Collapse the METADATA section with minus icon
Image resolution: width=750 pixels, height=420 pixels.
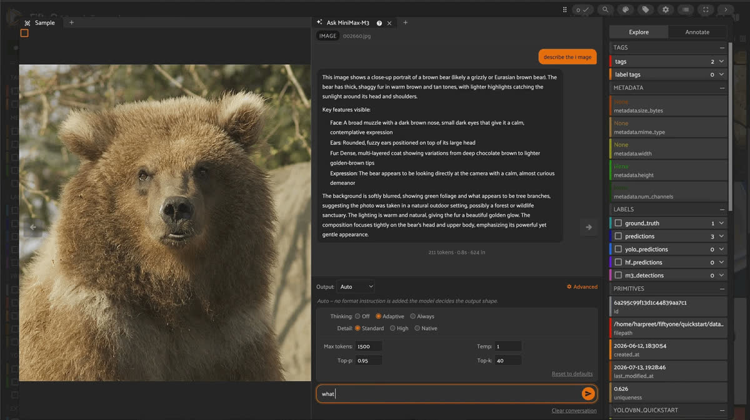[722, 88]
